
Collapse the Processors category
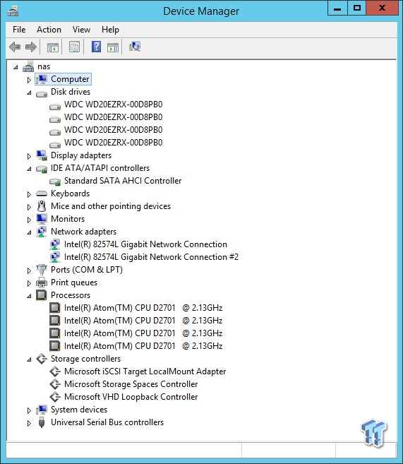[x=29, y=296]
